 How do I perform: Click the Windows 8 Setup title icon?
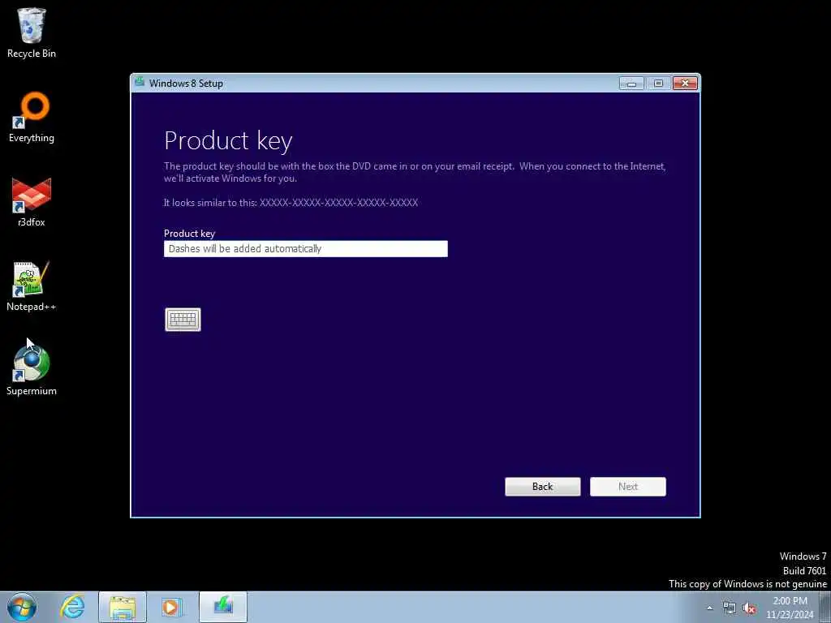pyautogui.click(x=140, y=82)
